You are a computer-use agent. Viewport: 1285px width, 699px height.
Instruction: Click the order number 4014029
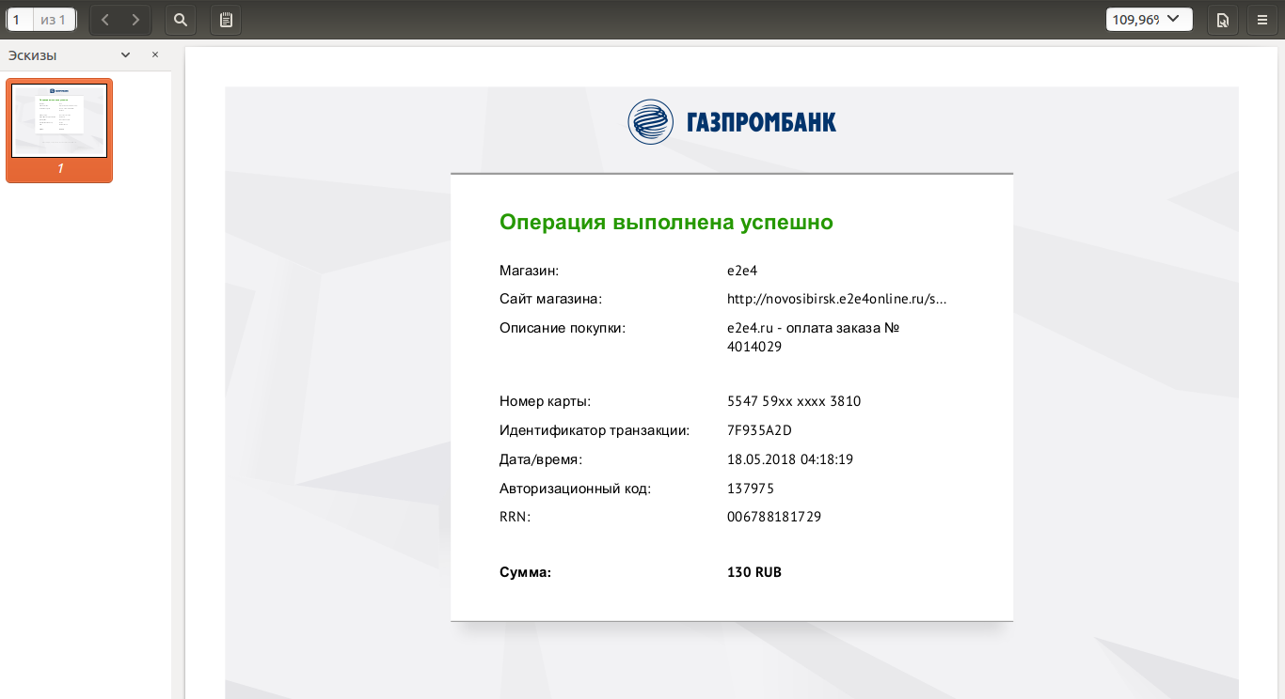(x=754, y=346)
